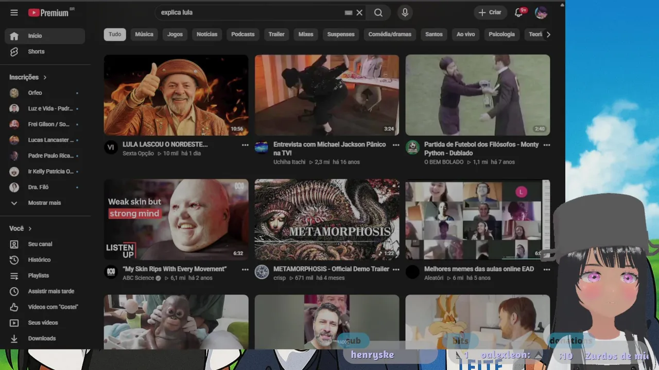This screenshot has height=370, width=659.
Task: Open more options for LULA LASCOU video
Action: tap(245, 145)
